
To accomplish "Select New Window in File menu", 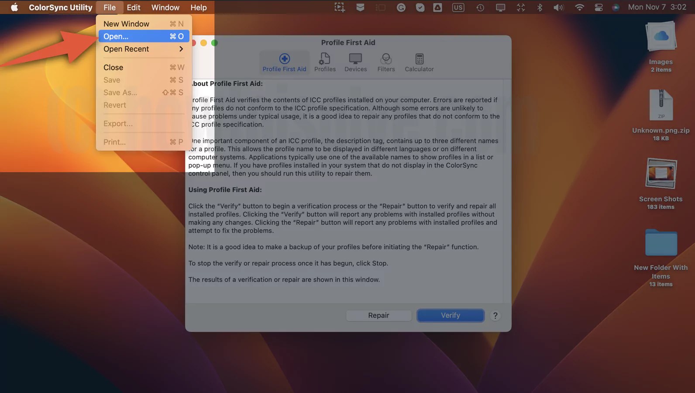I will (144, 24).
